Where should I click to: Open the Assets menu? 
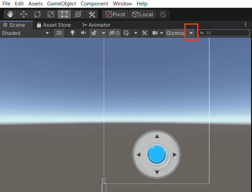36,4
